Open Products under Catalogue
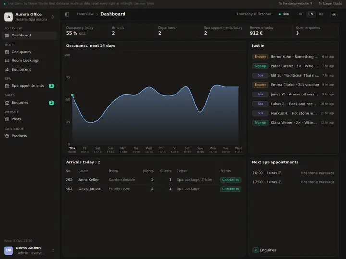 30,136
